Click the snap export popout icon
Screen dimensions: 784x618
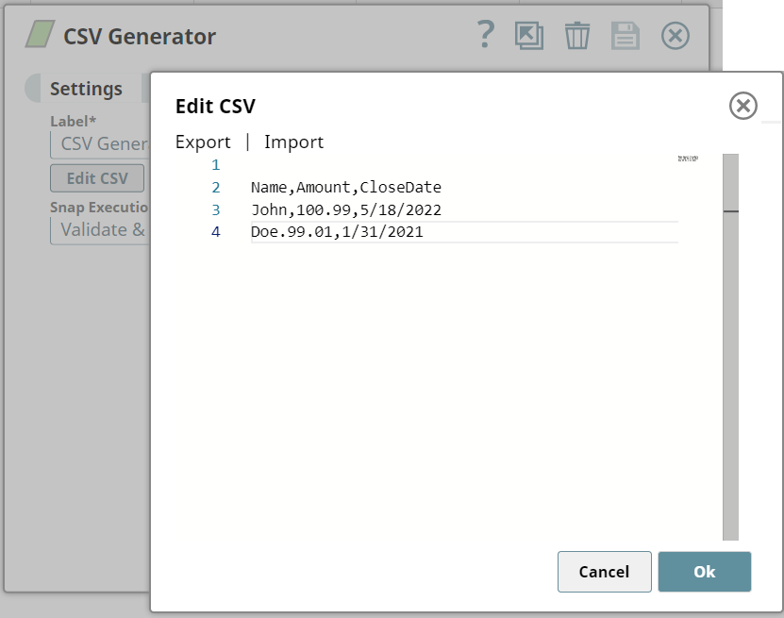[529, 36]
